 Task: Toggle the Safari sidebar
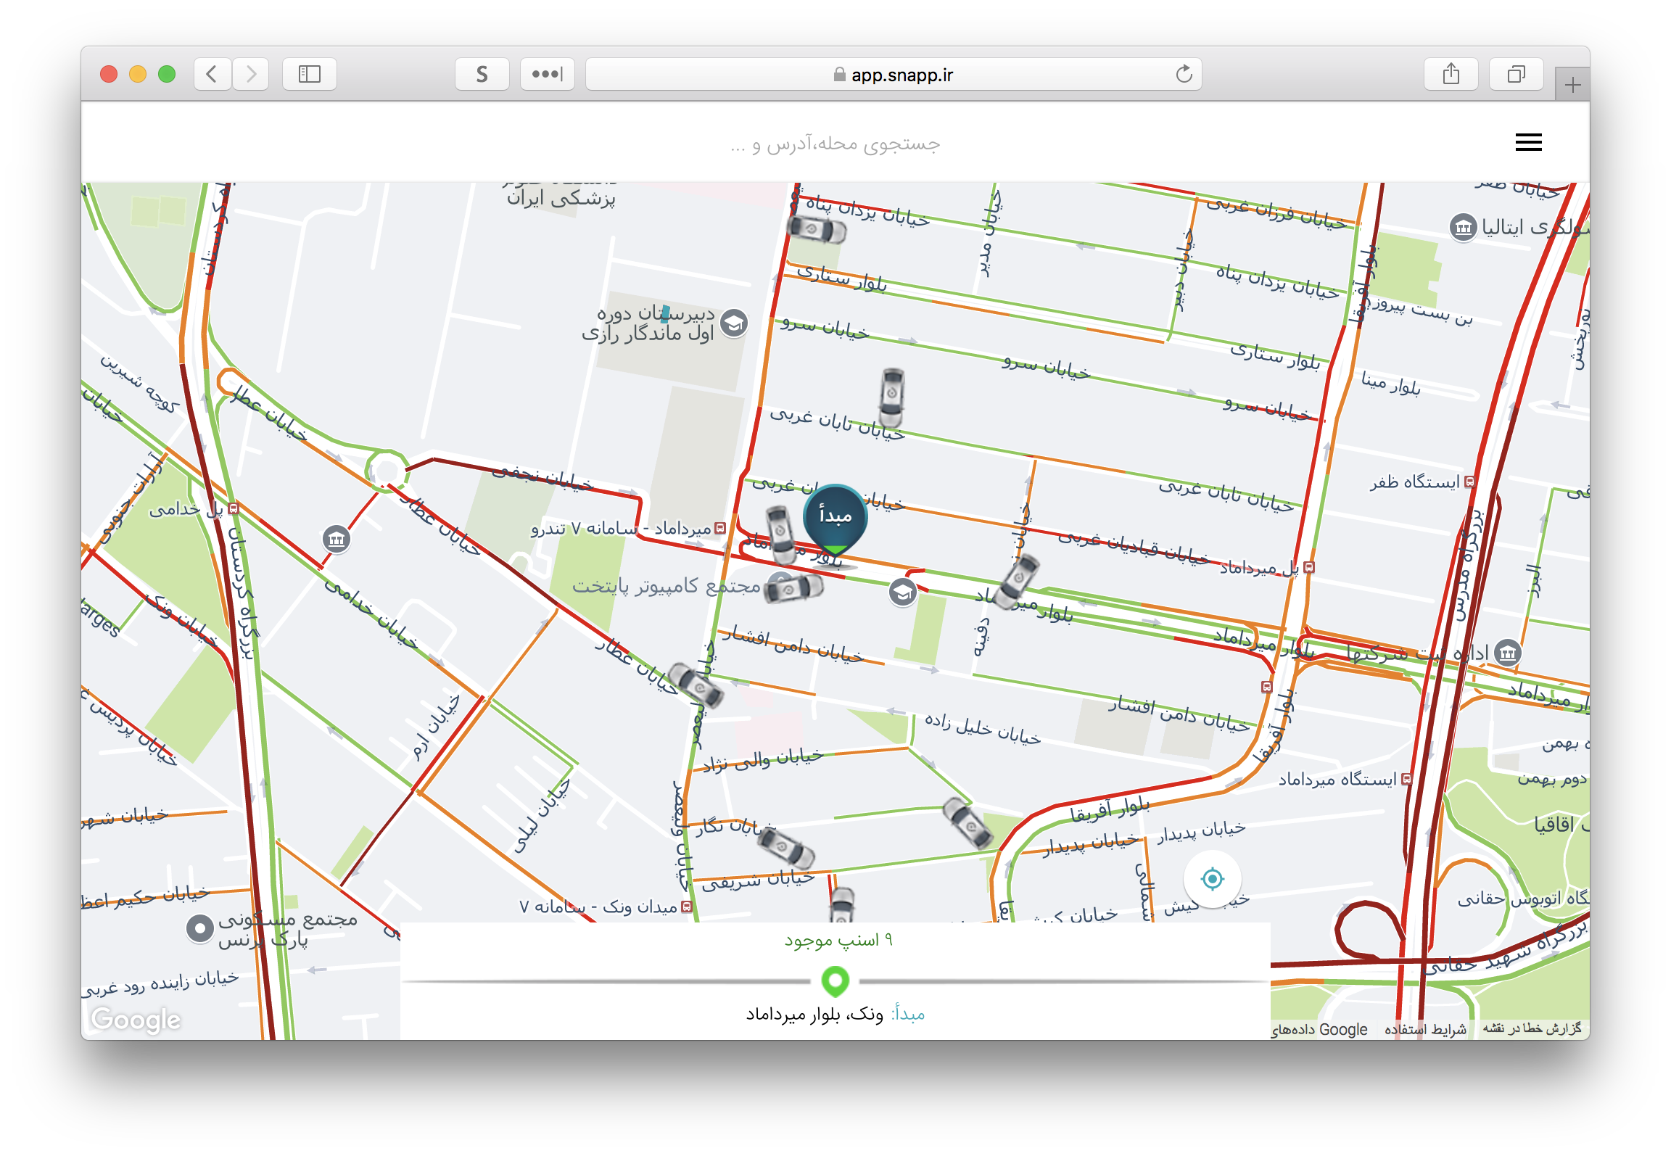click(310, 74)
